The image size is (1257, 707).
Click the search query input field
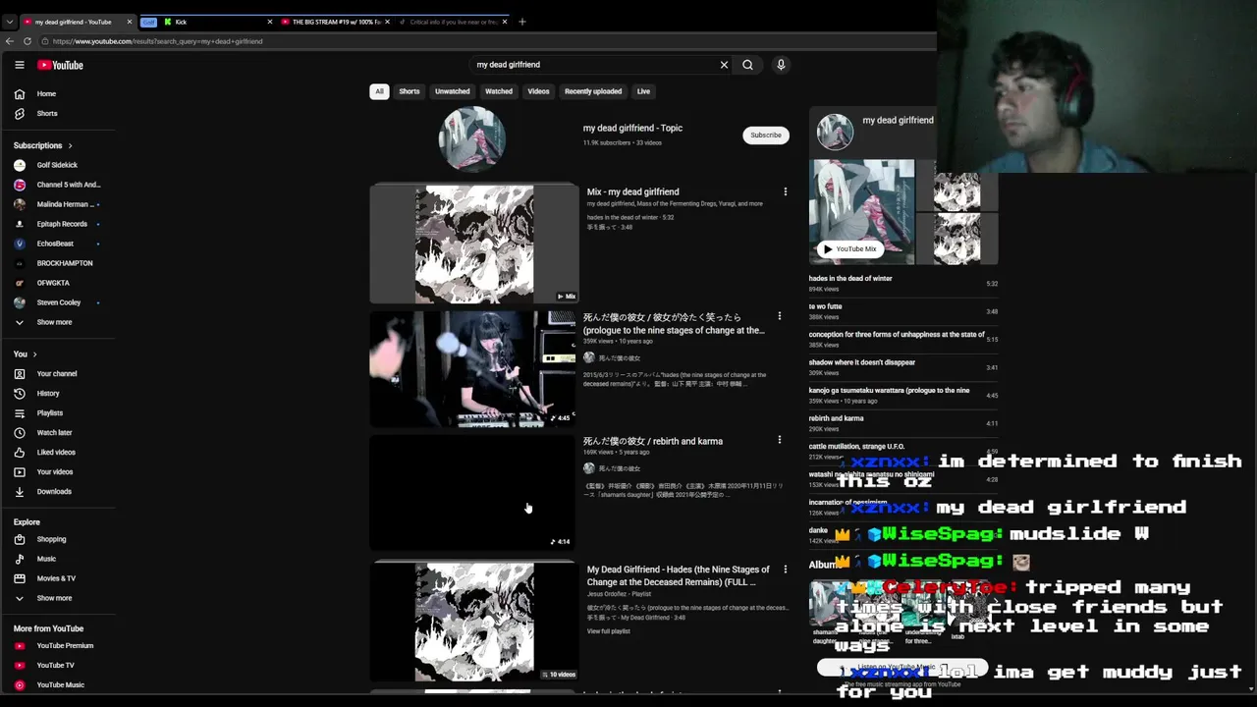click(x=594, y=65)
